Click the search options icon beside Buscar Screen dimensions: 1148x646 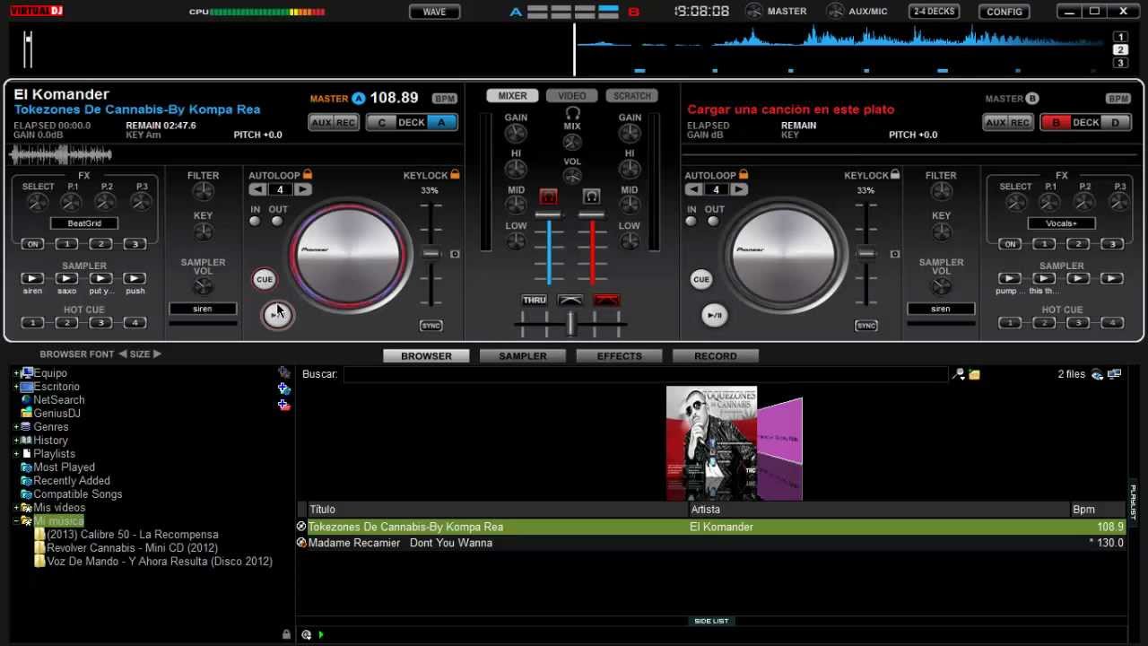point(958,374)
